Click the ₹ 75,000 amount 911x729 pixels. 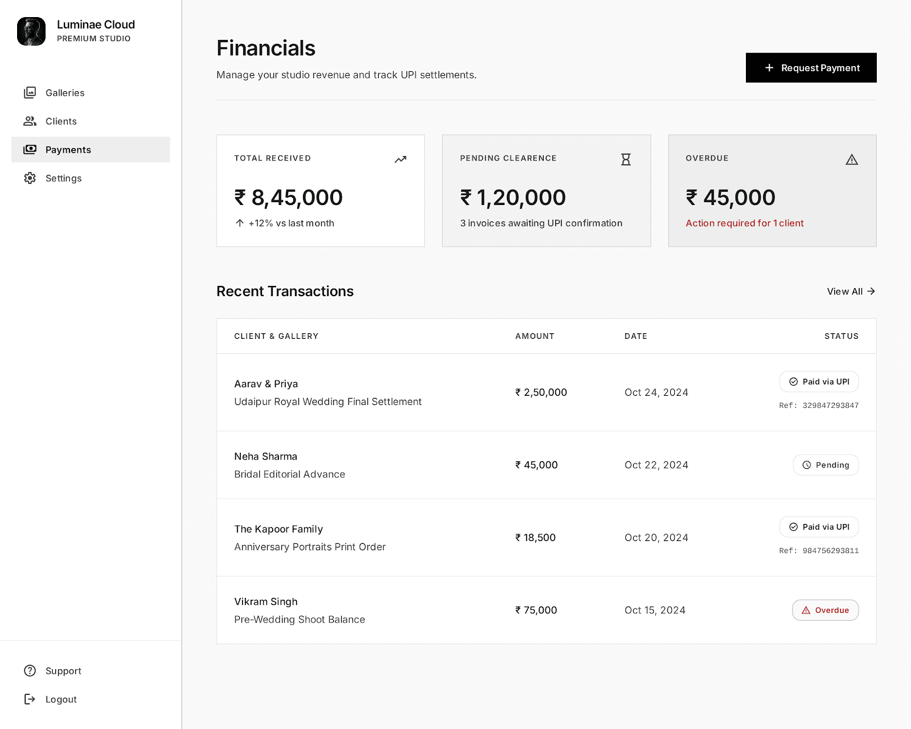[536, 611]
